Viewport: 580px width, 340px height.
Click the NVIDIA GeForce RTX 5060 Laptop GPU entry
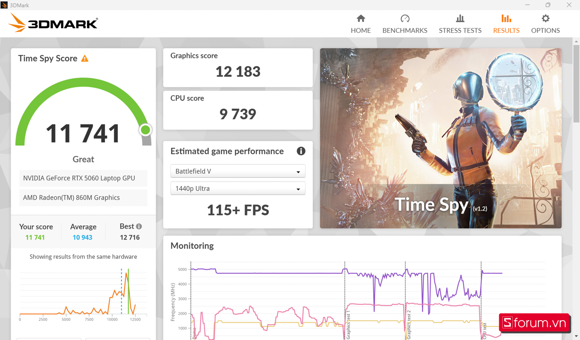[x=83, y=178]
